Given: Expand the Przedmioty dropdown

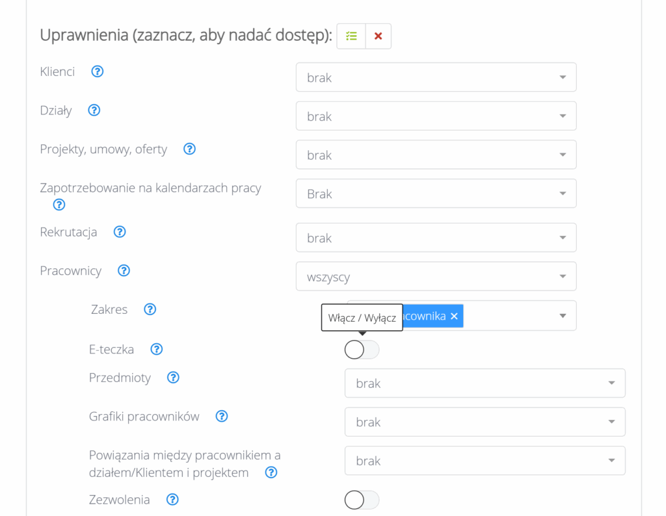Looking at the screenshot, I should [x=485, y=383].
